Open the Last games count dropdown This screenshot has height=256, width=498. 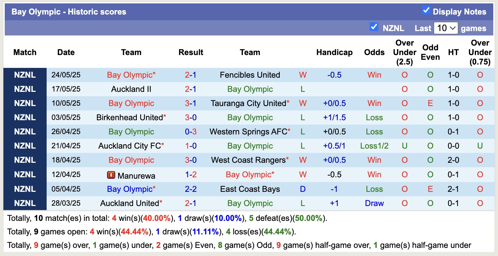pyautogui.click(x=446, y=28)
